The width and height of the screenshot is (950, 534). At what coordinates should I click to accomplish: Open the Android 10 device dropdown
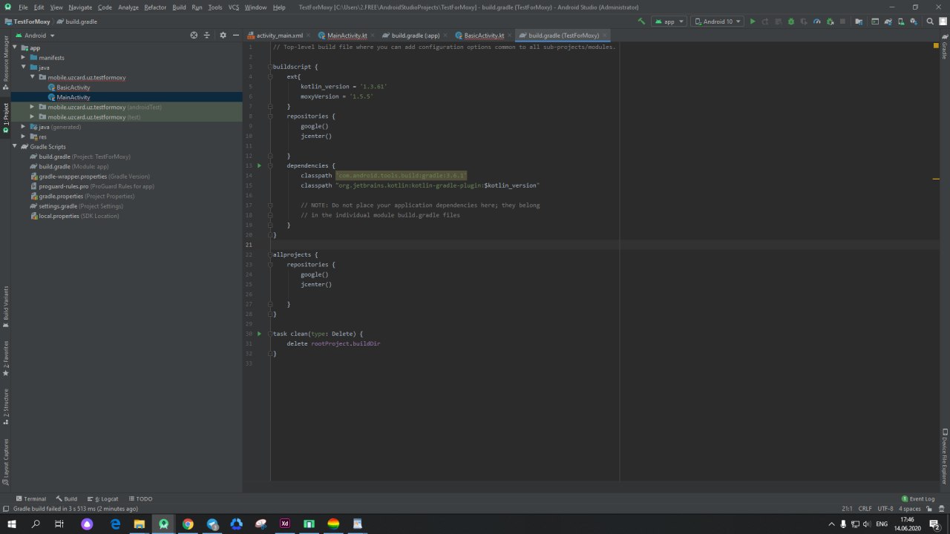pos(717,22)
